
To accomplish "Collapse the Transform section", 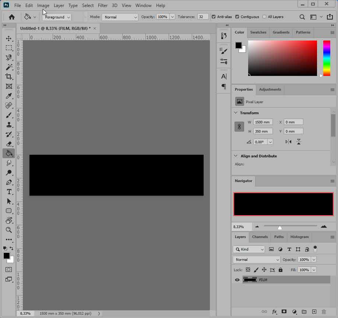I will coord(236,113).
